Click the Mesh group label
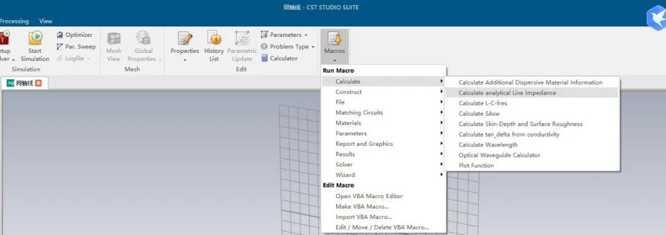Screen dimensions: 666x235 click(132, 69)
